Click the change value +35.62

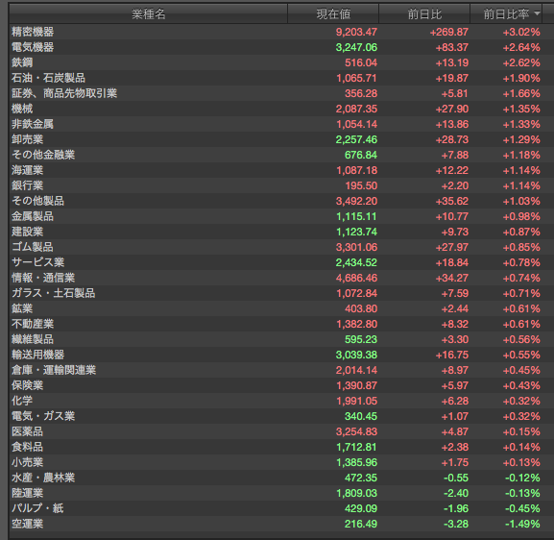(x=452, y=201)
